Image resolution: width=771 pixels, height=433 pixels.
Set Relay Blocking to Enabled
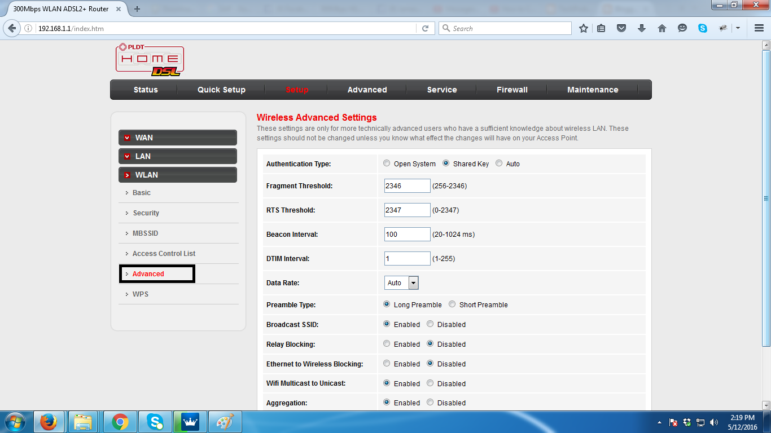pos(387,344)
